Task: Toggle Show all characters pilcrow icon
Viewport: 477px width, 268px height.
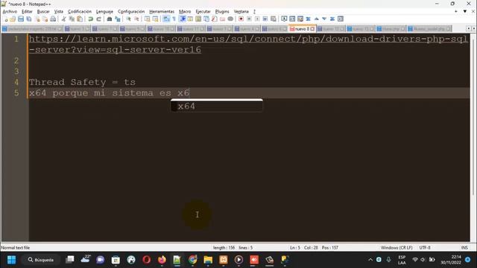Action: click(174, 19)
